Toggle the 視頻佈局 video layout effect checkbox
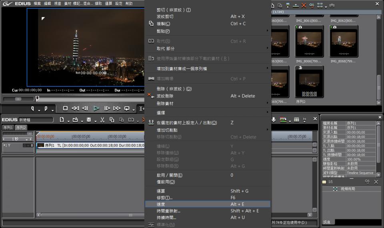This screenshot has height=228, width=384. [335, 189]
